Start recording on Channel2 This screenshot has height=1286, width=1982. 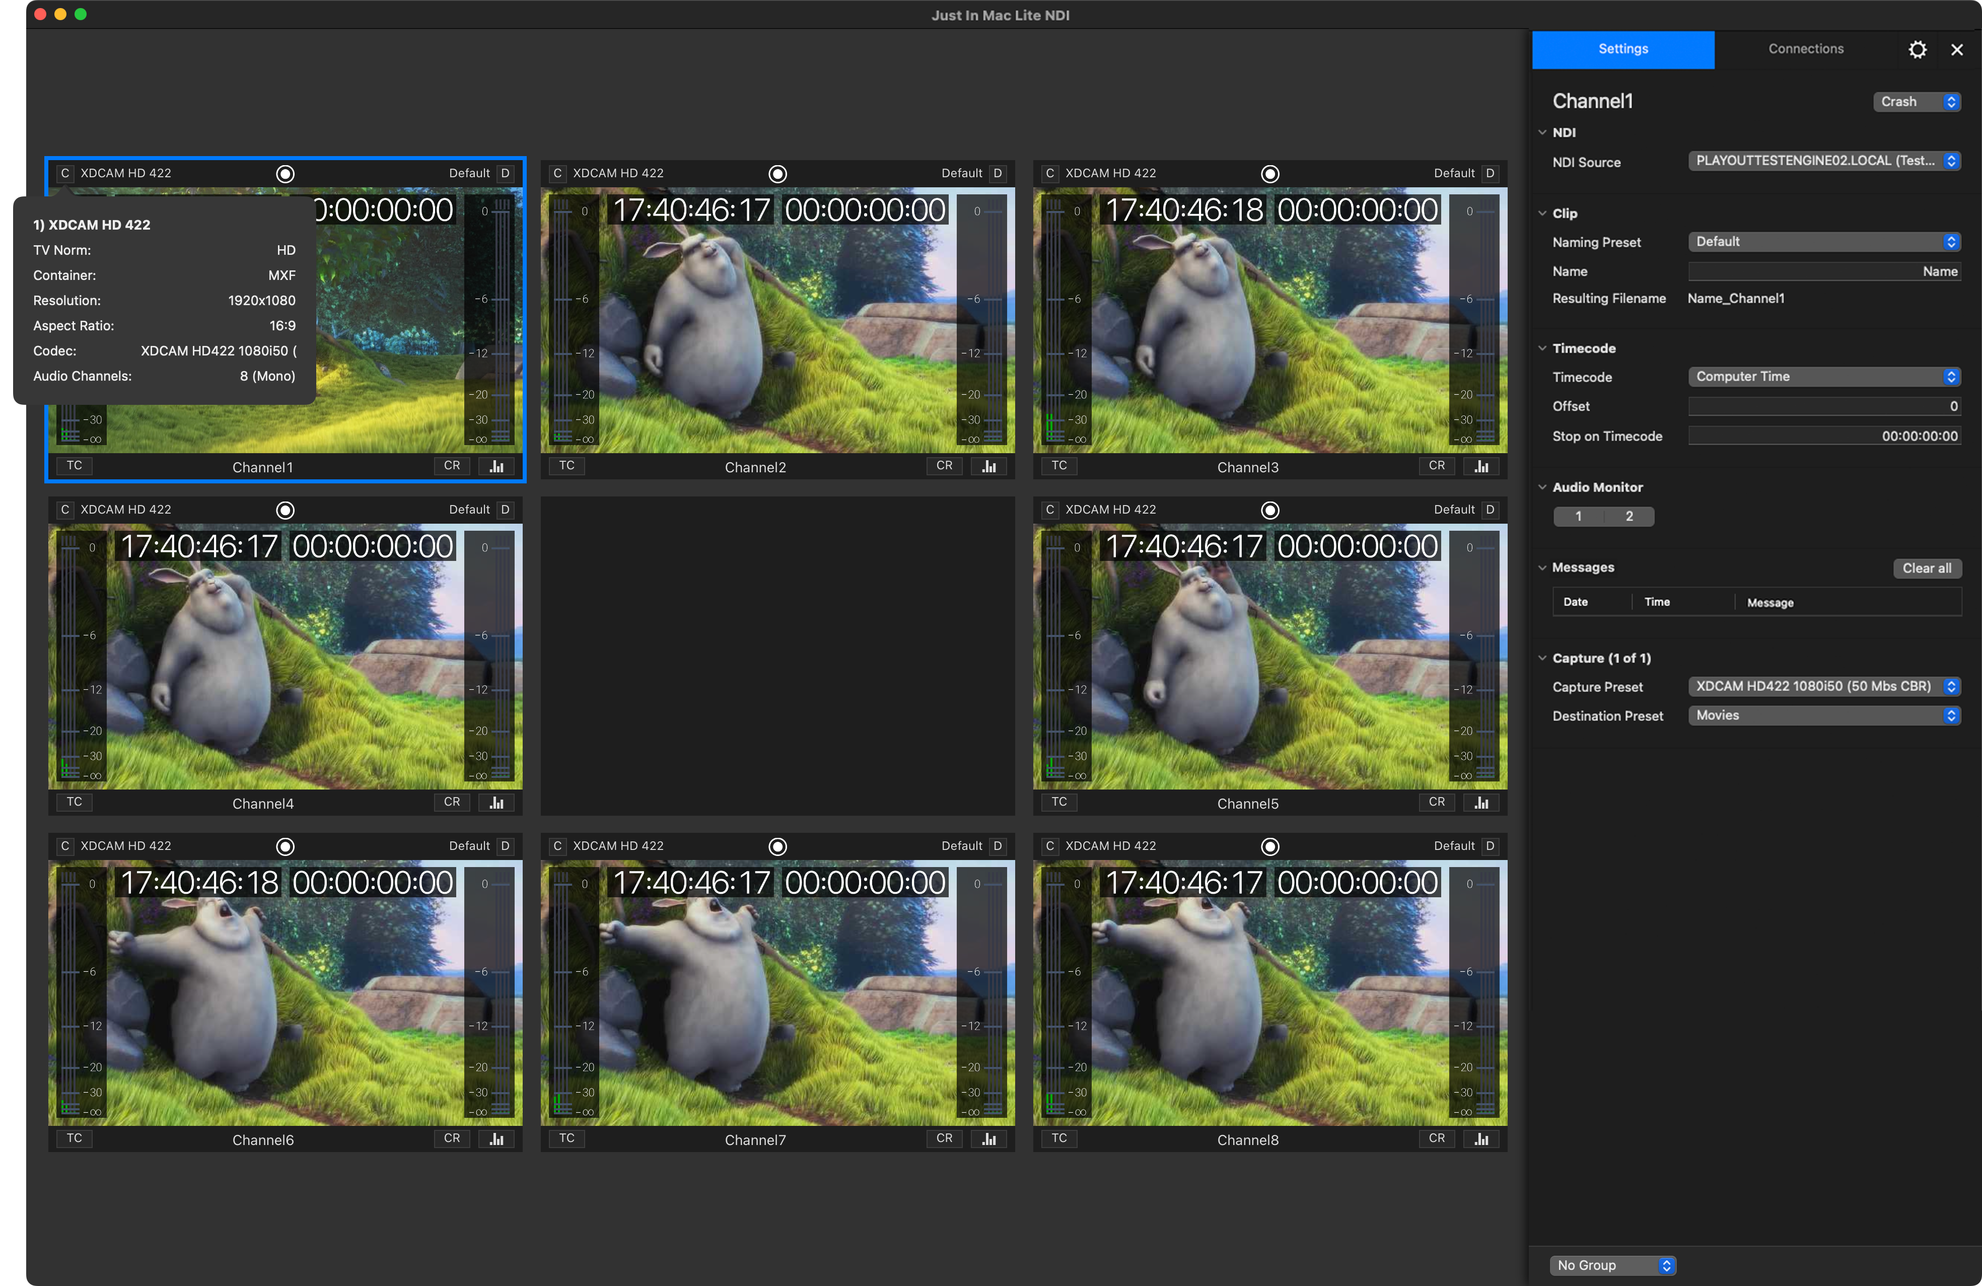pos(777,173)
